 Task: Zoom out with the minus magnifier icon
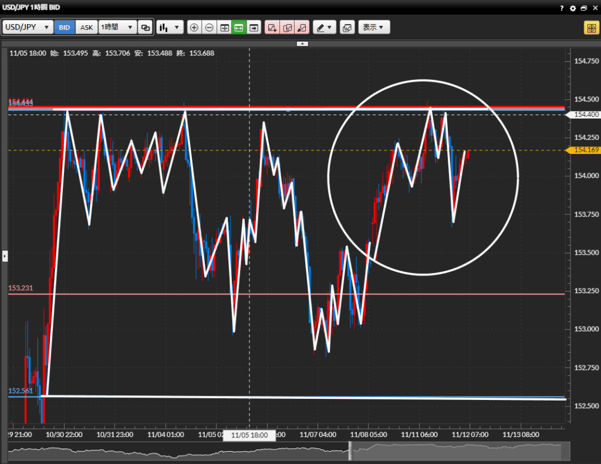[x=209, y=28]
